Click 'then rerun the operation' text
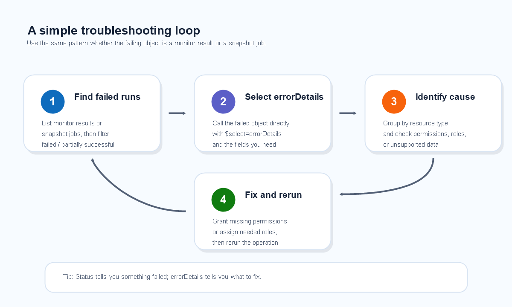512x307 pixels. (x=245, y=243)
